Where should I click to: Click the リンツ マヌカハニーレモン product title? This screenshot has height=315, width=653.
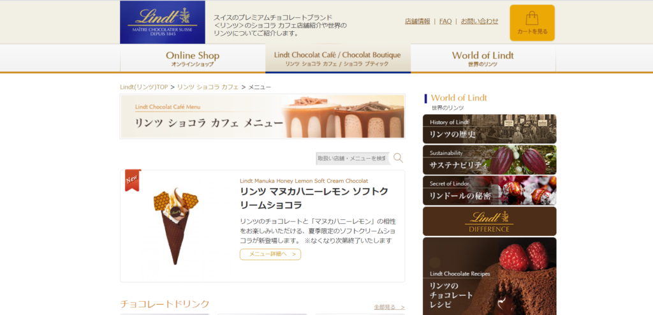(314, 198)
